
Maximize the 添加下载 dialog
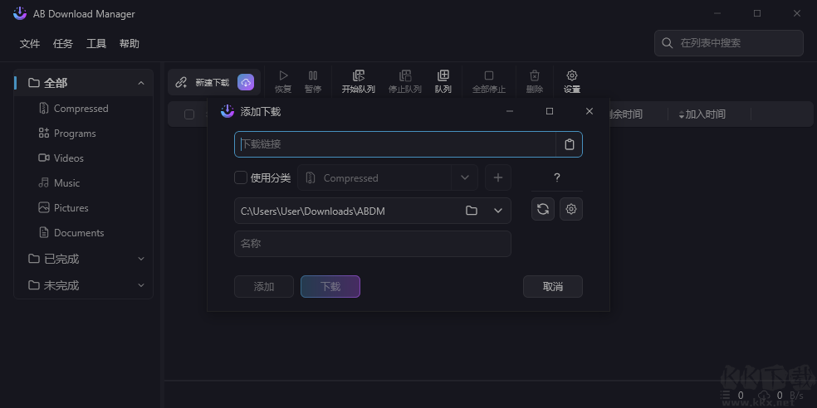[549, 111]
